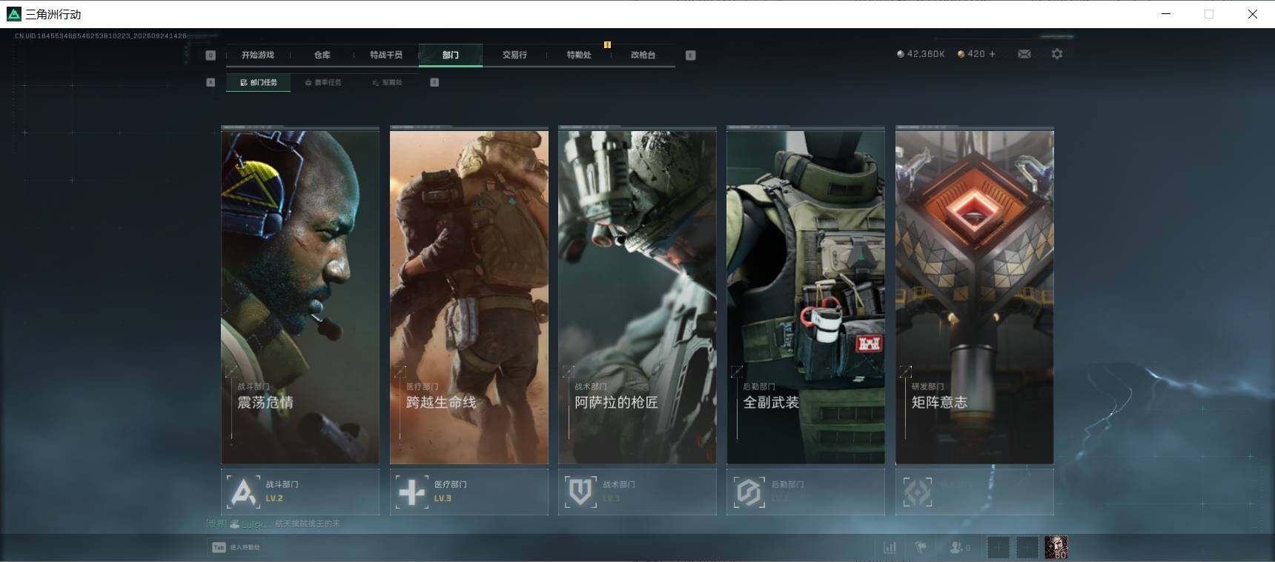Click the key hint right of the sub-tabs
This screenshot has width=1275, height=562.
[x=434, y=82]
